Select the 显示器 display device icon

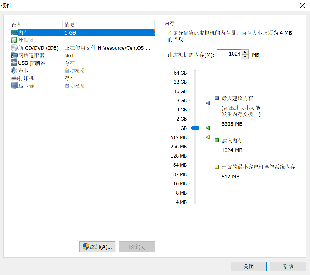pyautogui.click(x=14, y=86)
